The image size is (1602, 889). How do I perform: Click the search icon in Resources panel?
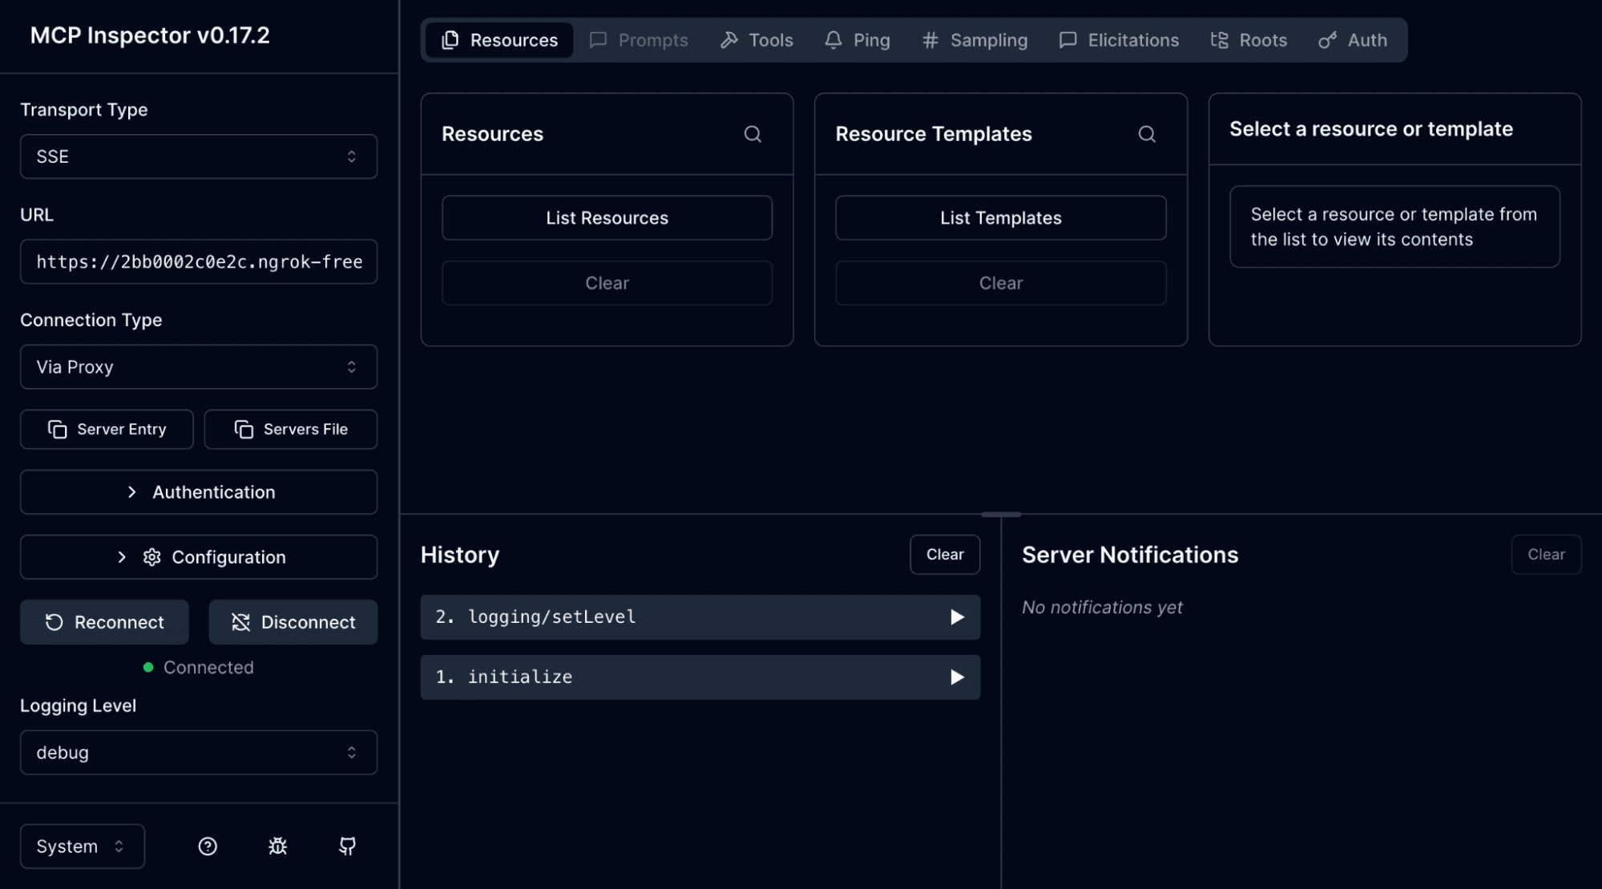(x=752, y=134)
